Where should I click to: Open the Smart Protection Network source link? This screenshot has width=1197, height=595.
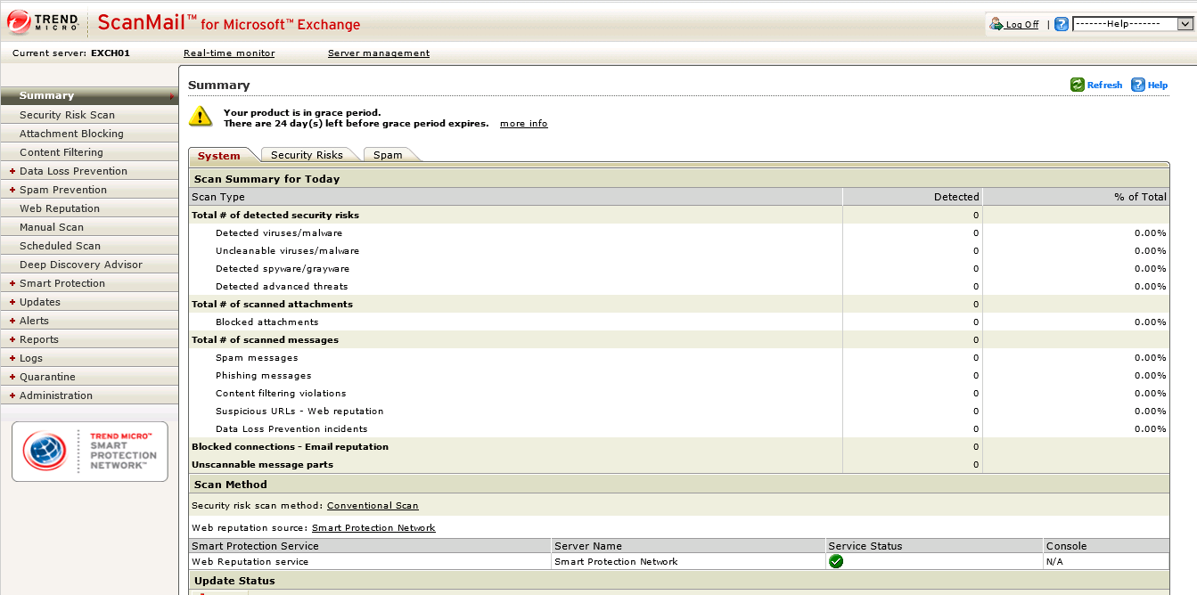[373, 528]
